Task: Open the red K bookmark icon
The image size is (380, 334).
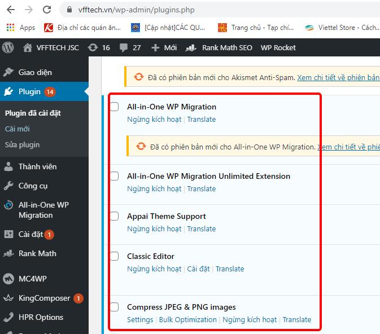Action: click(x=48, y=28)
